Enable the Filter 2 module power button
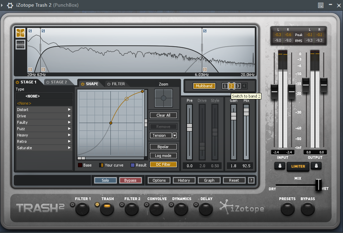343x233 pixels. tap(122, 204)
